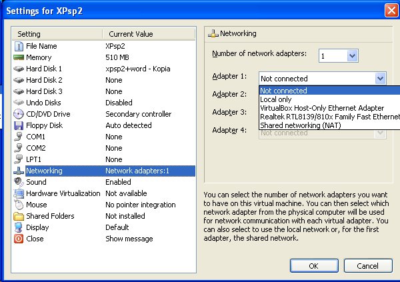Viewport: 400px width, 282px height.
Task: Close the Settings for XPsp2 dialog
Action: (x=391, y=11)
